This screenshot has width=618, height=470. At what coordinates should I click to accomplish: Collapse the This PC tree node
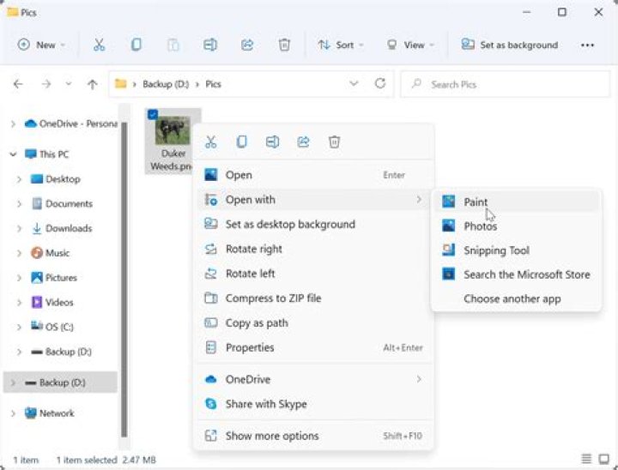pyautogui.click(x=13, y=154)
